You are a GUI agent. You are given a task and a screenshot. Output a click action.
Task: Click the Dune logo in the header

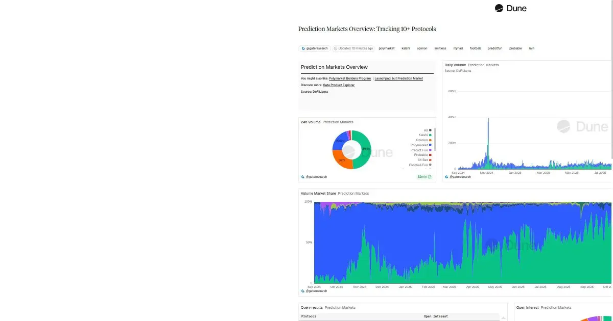(510, 8)
